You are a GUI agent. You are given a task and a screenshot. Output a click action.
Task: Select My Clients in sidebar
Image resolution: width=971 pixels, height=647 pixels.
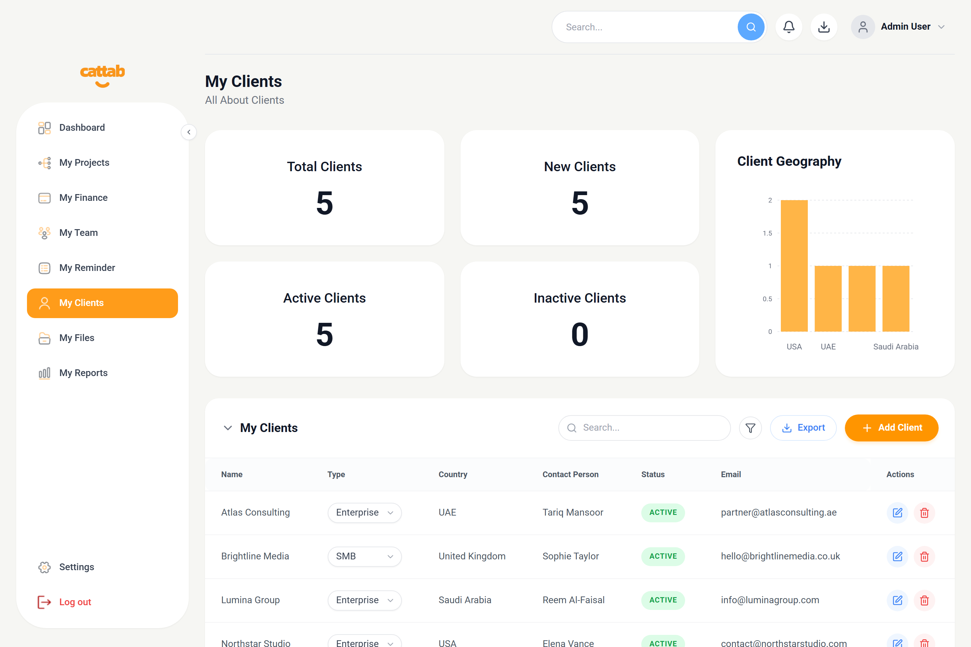point(102,303)
